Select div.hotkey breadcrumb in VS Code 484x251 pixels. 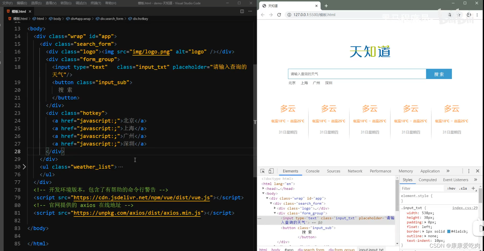(138, 19)
